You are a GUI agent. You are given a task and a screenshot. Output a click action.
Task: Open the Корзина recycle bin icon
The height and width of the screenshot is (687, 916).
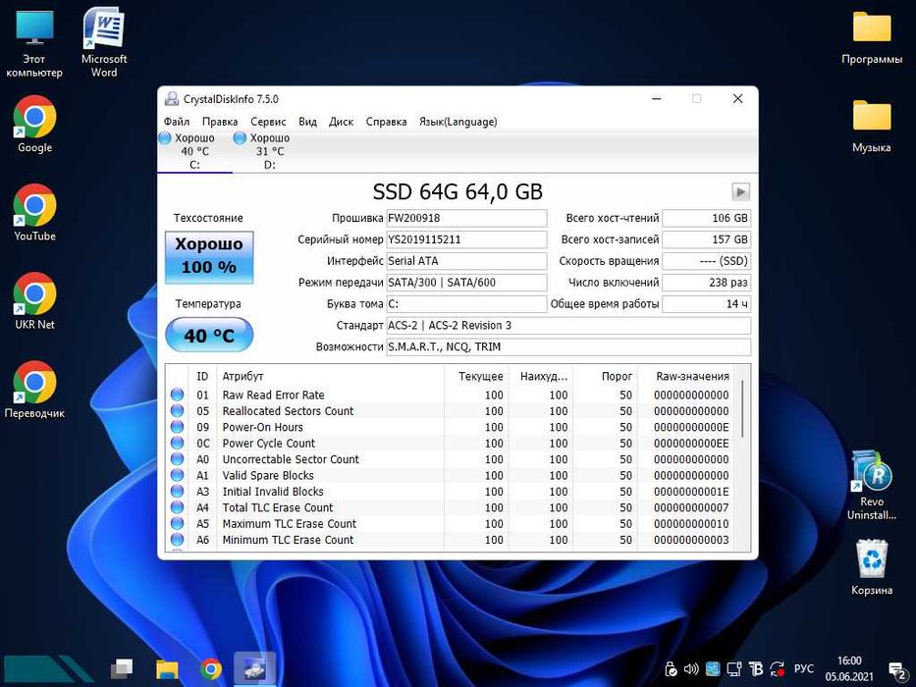click(872, 560)
